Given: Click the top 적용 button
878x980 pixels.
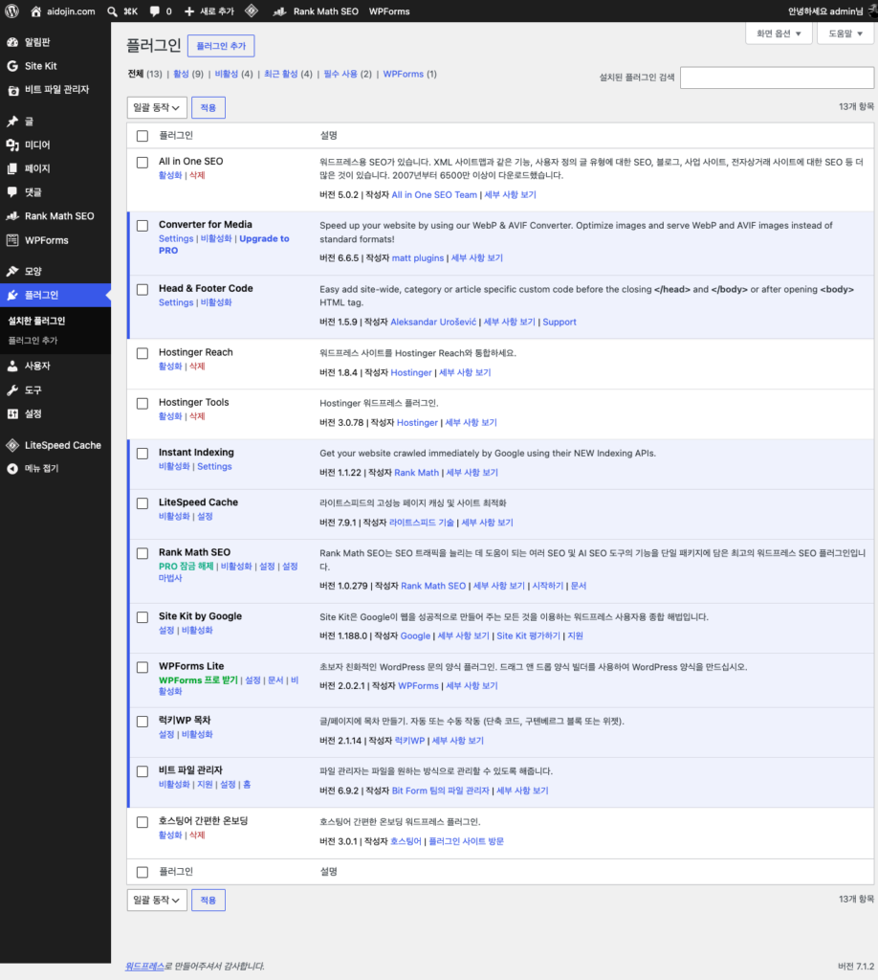Looking at the screenshot, I should pyautogui.click(x=208, y=107).
